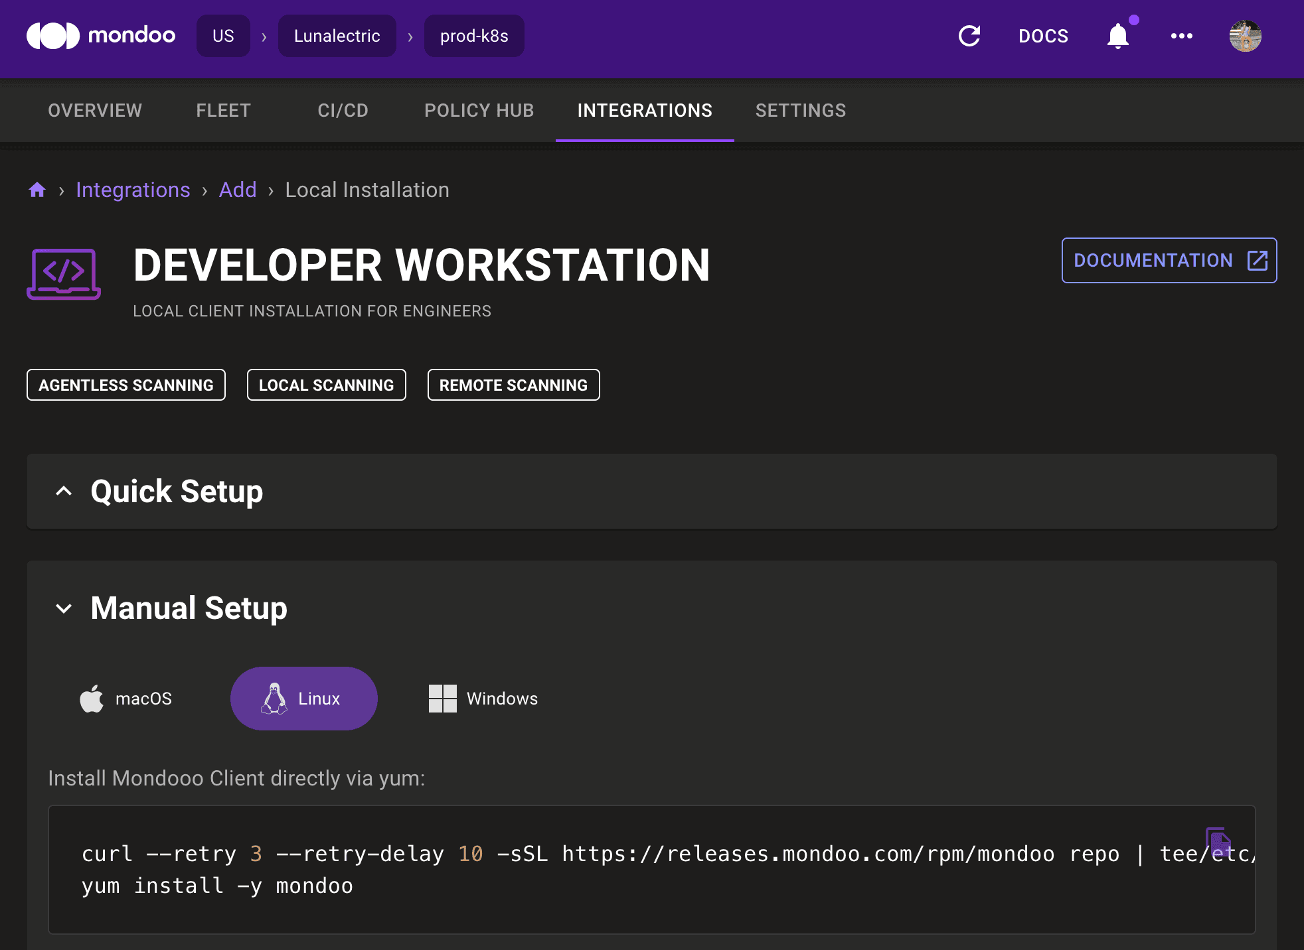
Task: Click the Agentless Scanning tag
Action: [126, 385]
